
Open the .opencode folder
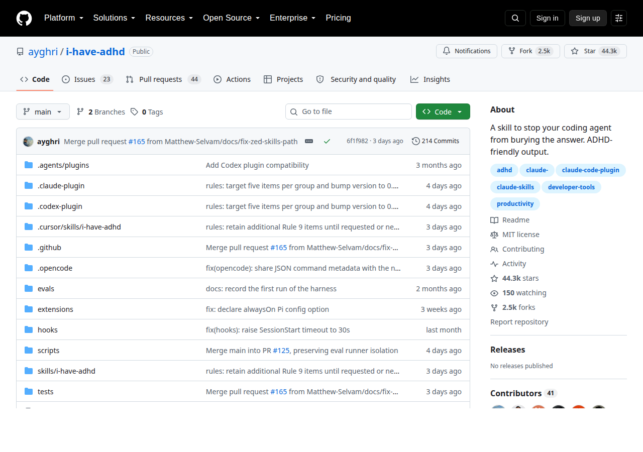(x=55, y=268)
